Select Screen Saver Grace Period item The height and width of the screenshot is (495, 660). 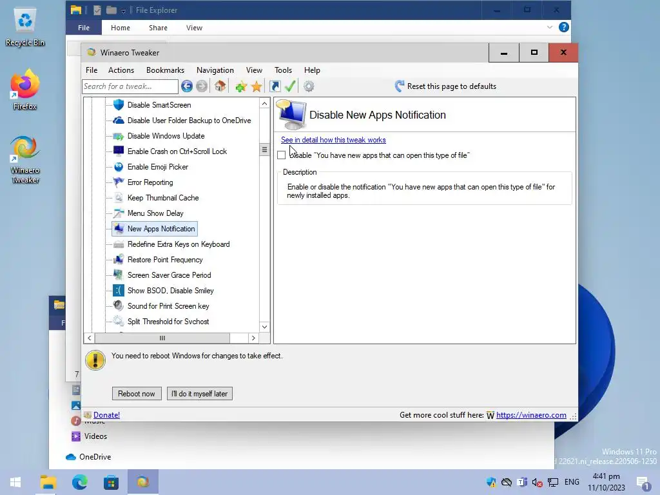pos(170,275)
